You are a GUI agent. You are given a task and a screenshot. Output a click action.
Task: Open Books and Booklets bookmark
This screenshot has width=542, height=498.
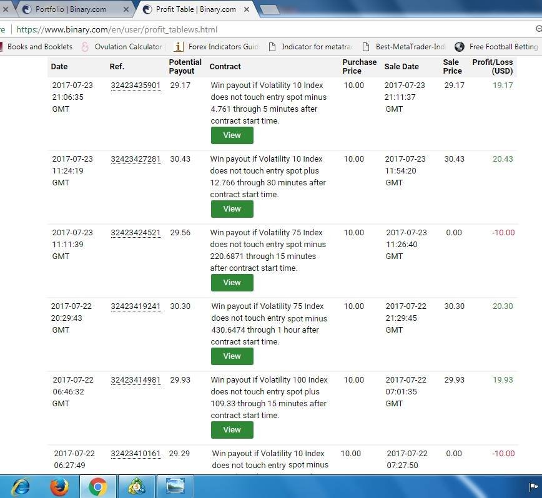coord(36,47)
